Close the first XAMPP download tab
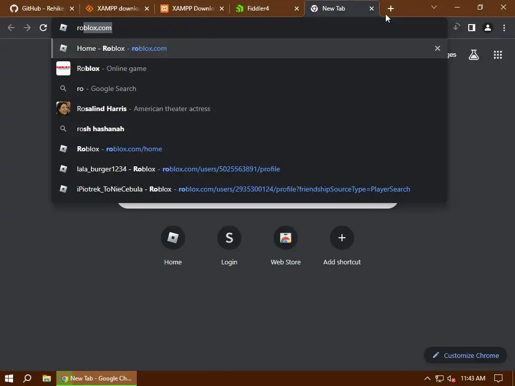Image resolution: width=515 pixels, height=386 pixels. pyautogui.click(x=147, y=9)
